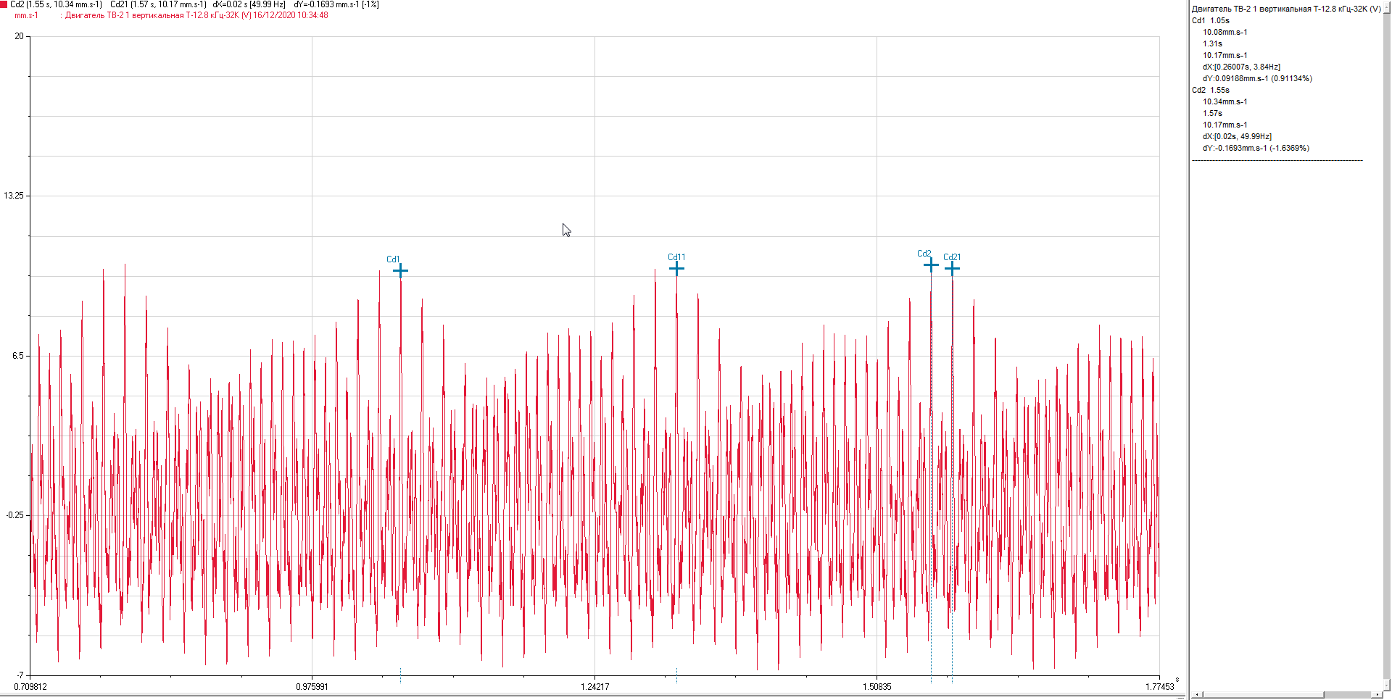Viewport: 1392px width, 700px height.
Task: Select the Cd2 cursor cross marker
Action: [x=931, y=265]
